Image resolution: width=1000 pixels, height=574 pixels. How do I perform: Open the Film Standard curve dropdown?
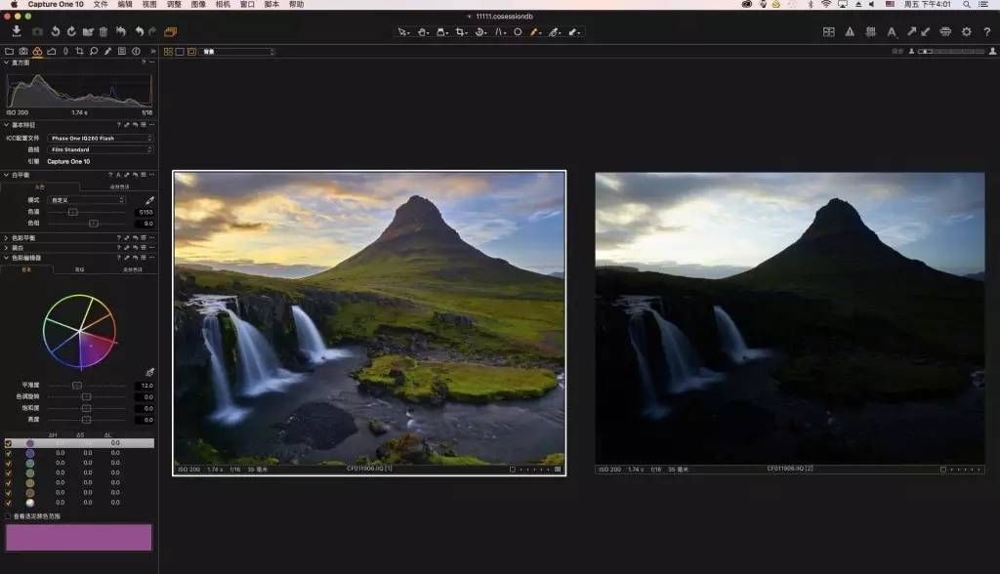100,149
